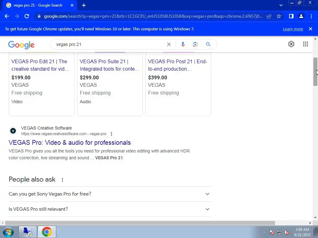Open a new tab
The height and width of the screenshot is (238, 318).
click(x=84, y=5)
